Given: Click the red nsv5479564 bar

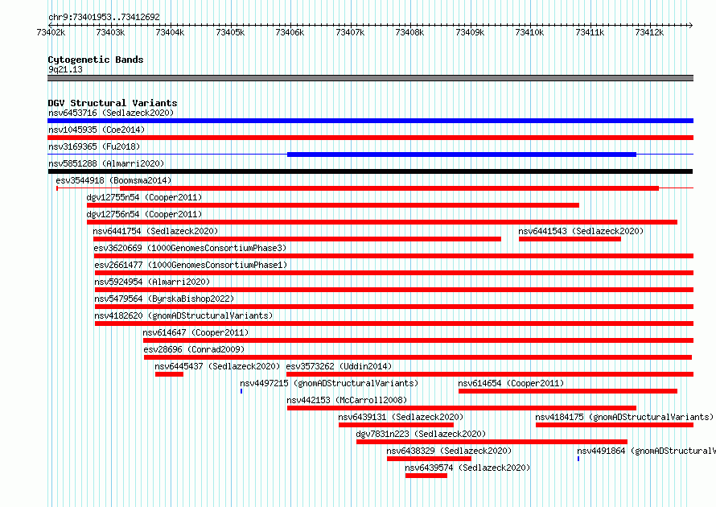Looking at the screenshot, I should 394,307.
